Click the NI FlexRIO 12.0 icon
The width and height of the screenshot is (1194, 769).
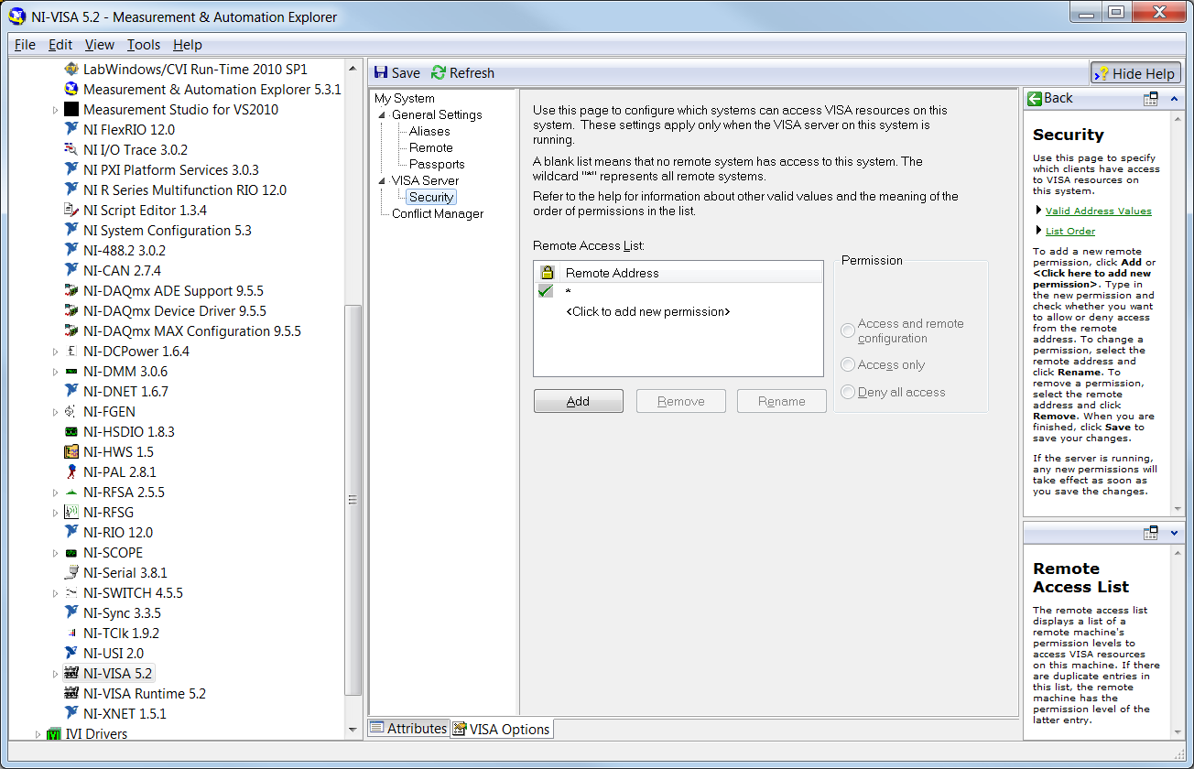click(x=71, y=129)
